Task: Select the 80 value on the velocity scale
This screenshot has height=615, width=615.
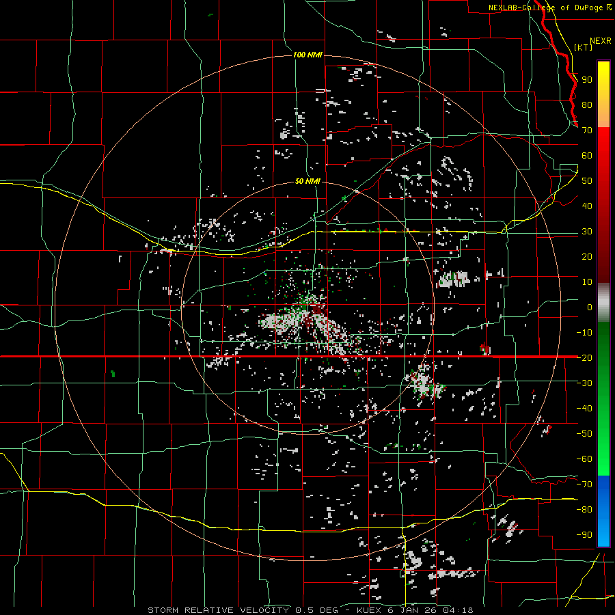Action: [x=587, y=105]
